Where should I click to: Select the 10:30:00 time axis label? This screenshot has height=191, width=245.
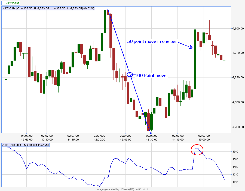point(47,139)
